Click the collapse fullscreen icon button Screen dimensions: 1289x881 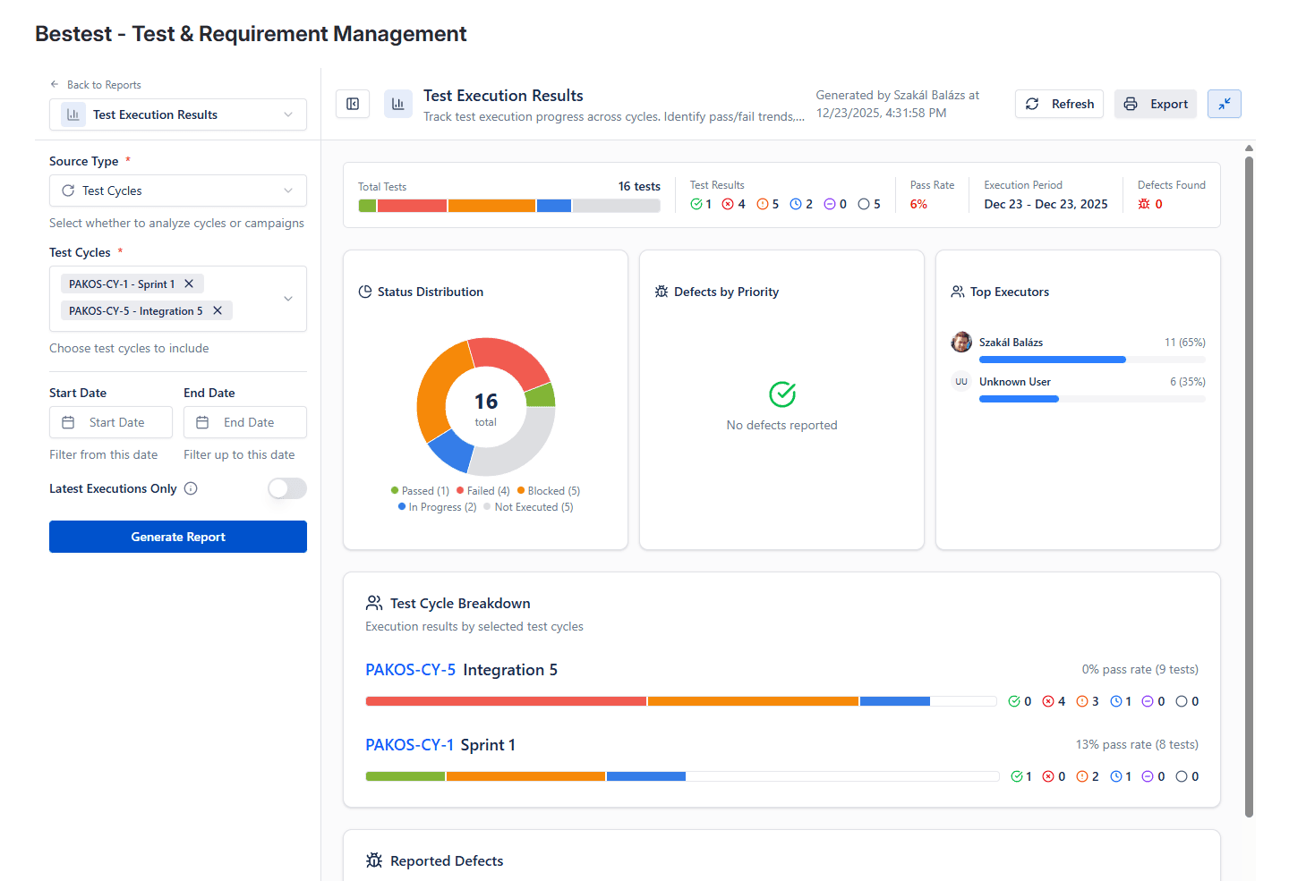[1224, 104]
